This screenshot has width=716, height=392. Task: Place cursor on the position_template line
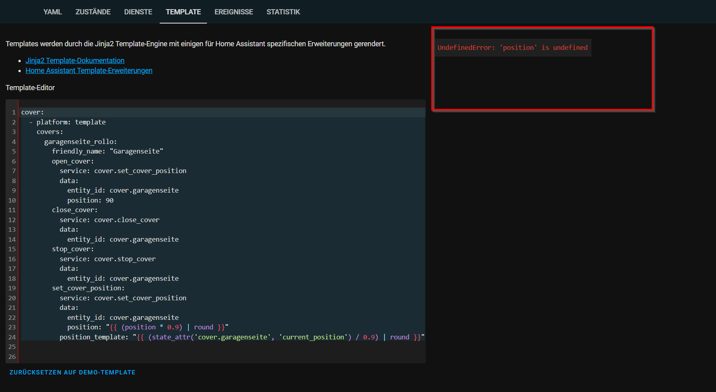click(242, 337)
